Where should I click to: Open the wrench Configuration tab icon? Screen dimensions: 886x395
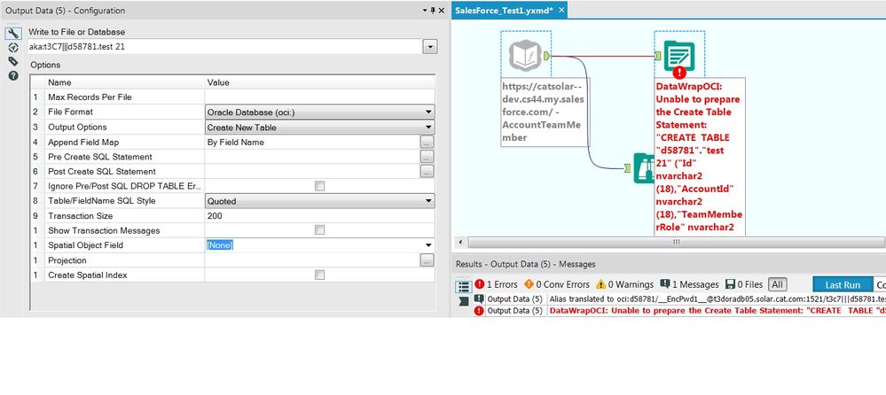13,34
